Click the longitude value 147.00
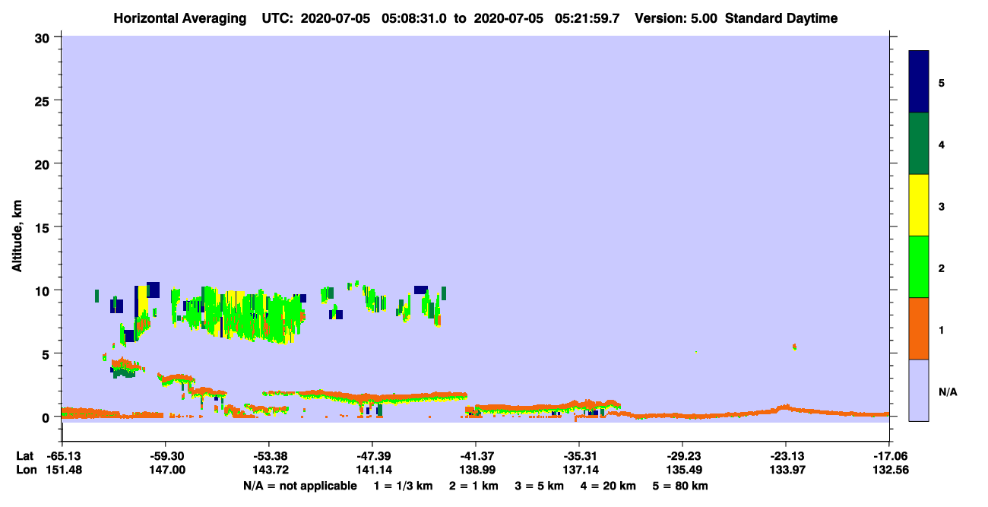988x507 pixels. click(x=166, y=471)
